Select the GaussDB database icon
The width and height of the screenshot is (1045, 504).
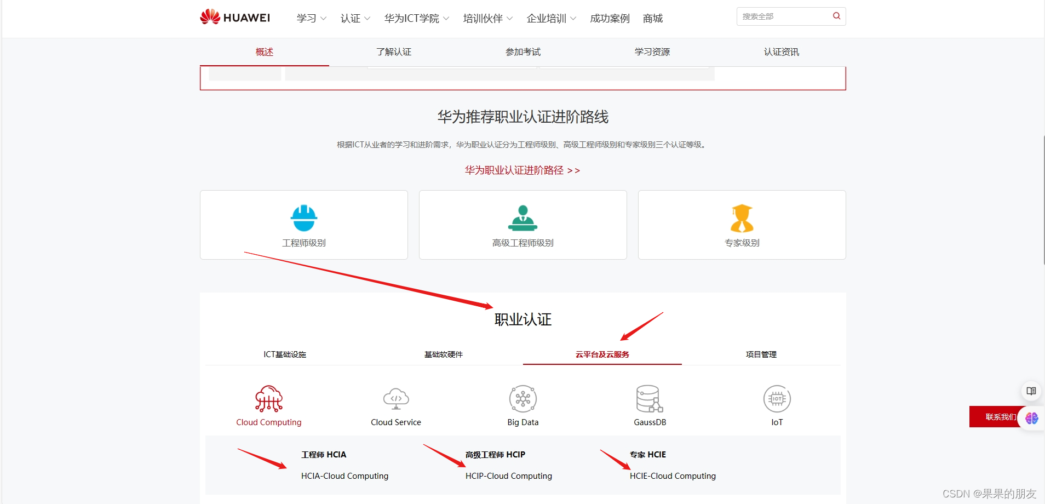[x=650, y=398]
